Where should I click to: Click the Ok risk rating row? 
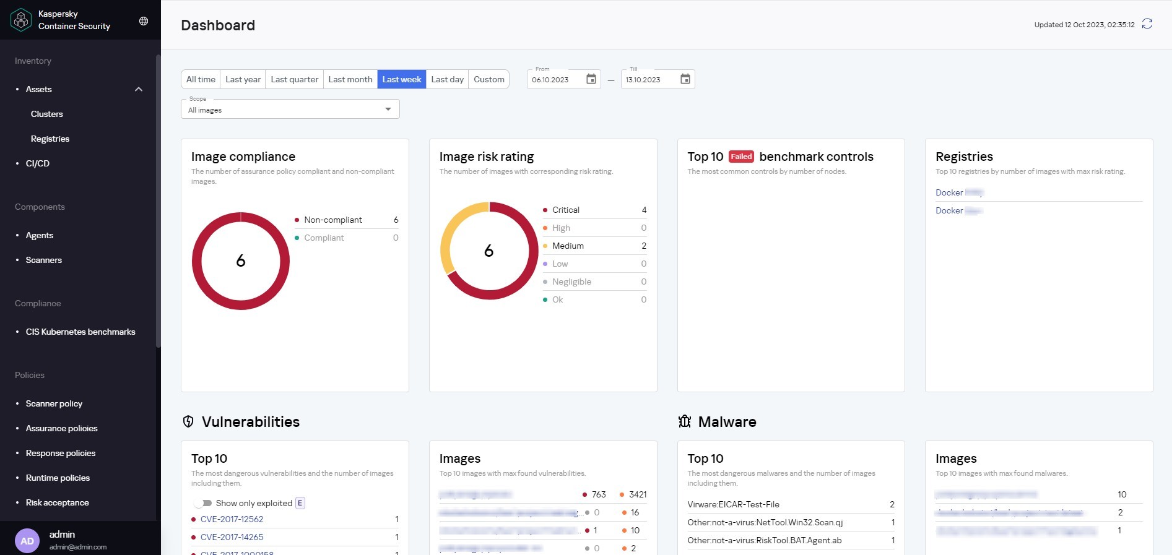[x=595, y=299]
